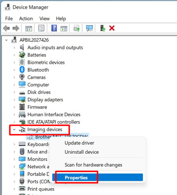Click the Properties sheet toolbar icon

(41, 28)
